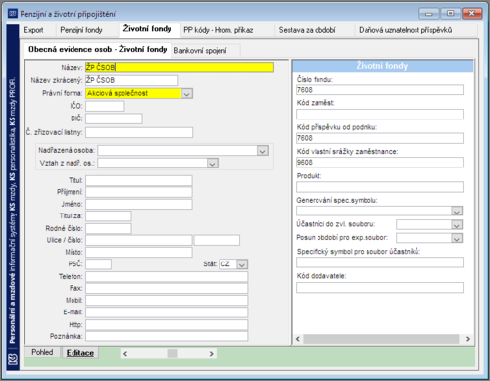Click the KS logo icon in the sidebar
The height and width of the screenshot is (381, 490).
[x=13, y=359]
